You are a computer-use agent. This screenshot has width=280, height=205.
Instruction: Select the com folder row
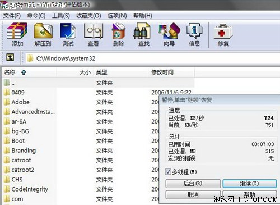80,199
